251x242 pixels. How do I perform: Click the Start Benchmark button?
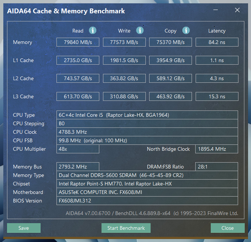[x=126, y=228]
